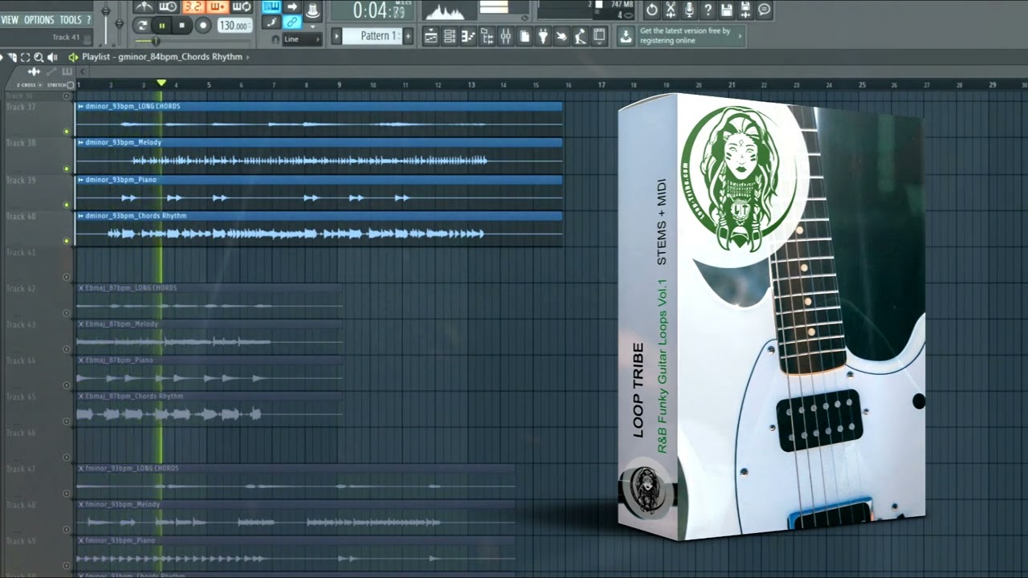Open the TOOLS menu
The height and width of the screenshot is (578, 1028).
71,19
